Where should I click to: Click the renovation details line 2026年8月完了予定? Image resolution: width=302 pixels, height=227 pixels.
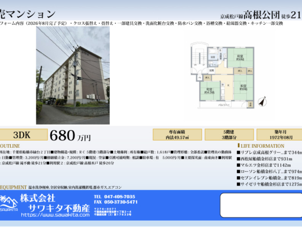coord(141,23)
